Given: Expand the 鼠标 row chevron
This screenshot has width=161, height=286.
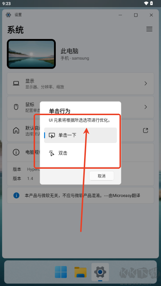Looking at the screenshot, I should pos(146,107).
